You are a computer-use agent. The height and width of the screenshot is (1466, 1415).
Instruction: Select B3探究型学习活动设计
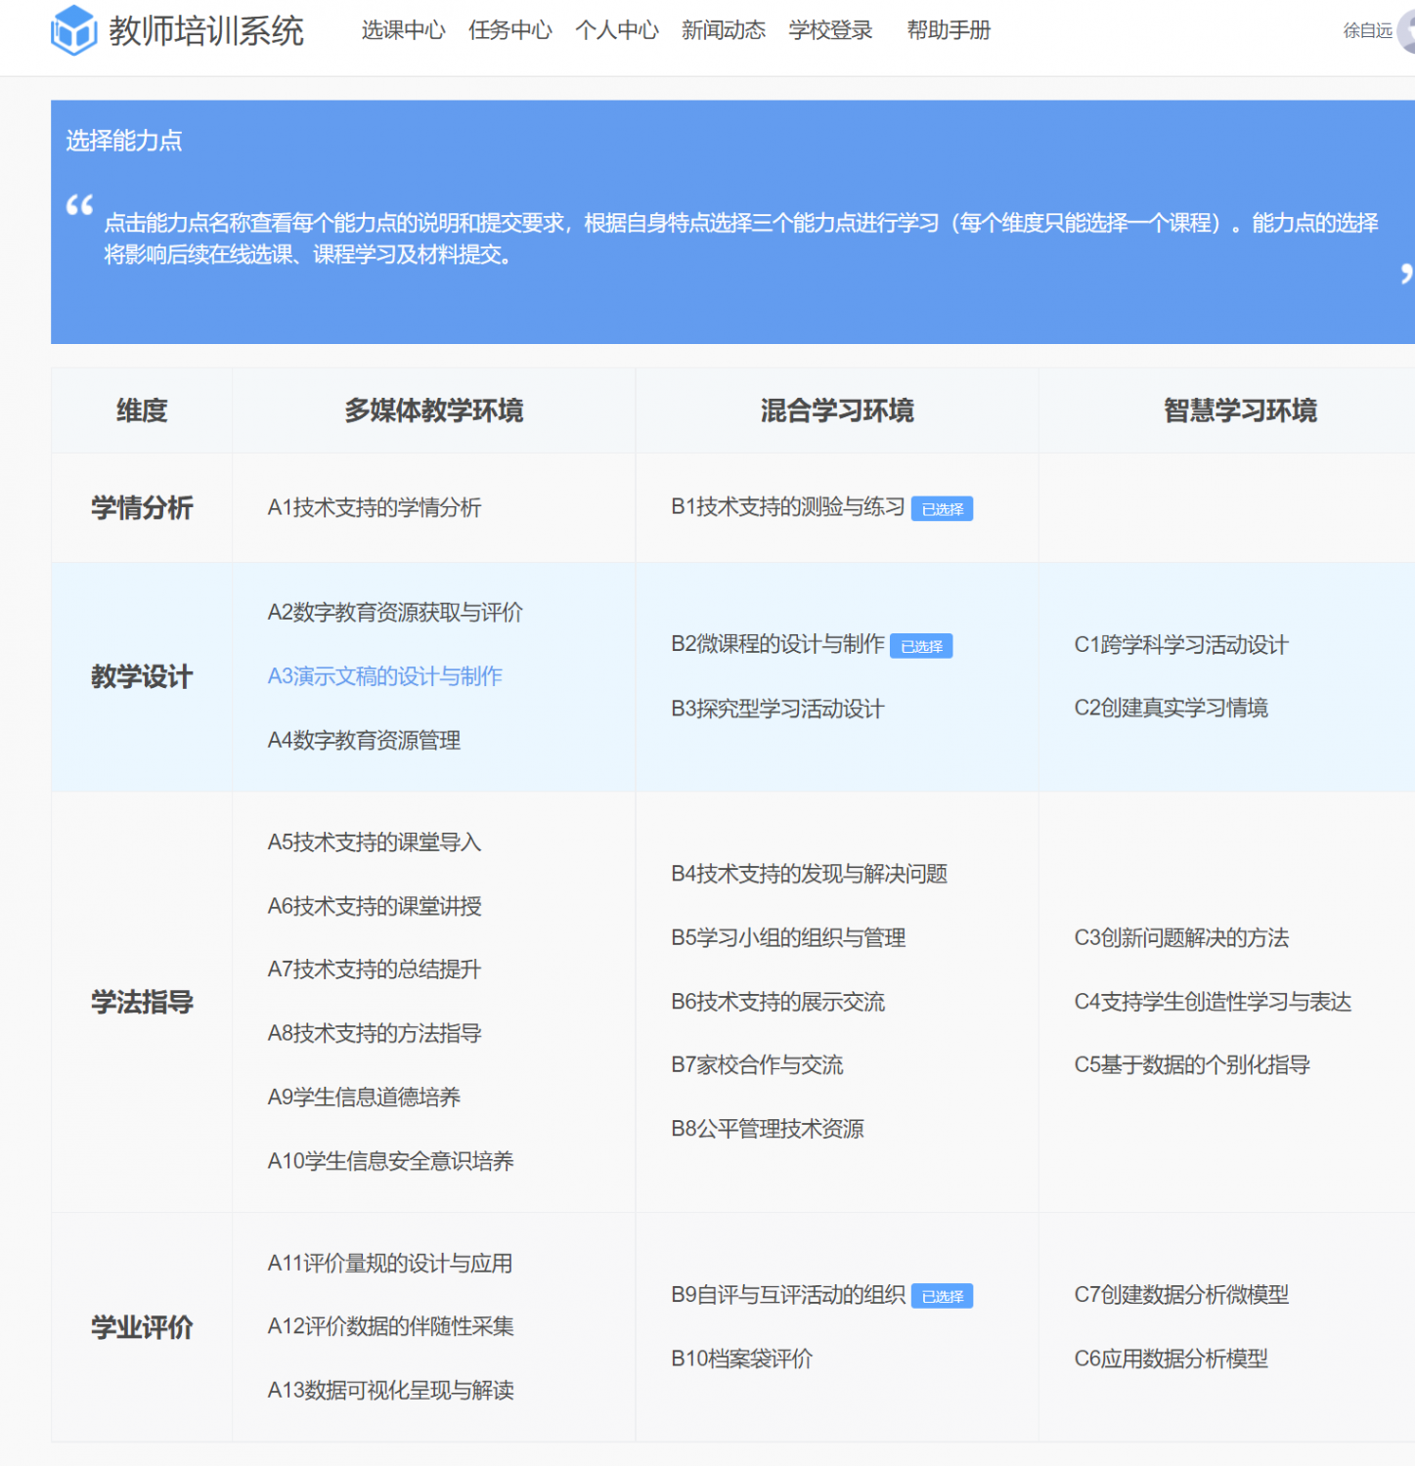tap(777, 709)
